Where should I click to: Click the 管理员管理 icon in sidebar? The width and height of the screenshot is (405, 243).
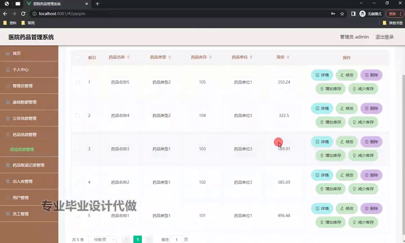[x=8, y=86]
